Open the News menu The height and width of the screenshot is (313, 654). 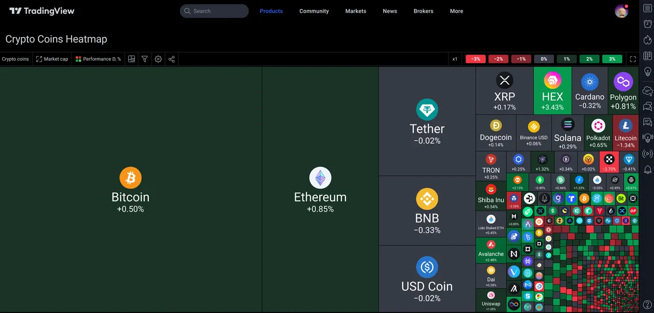click(390, 11)
